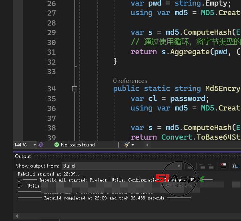Viewport: 241px width, 221px height.
Task: Click the Output panel title
Action: (23, 156)
